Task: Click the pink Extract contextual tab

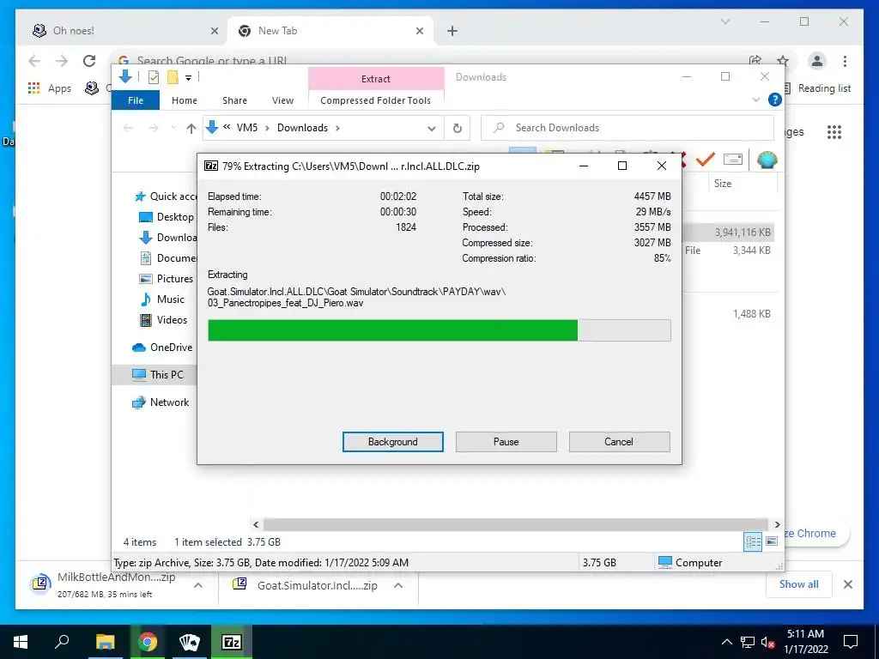Action: coord(376,78)
